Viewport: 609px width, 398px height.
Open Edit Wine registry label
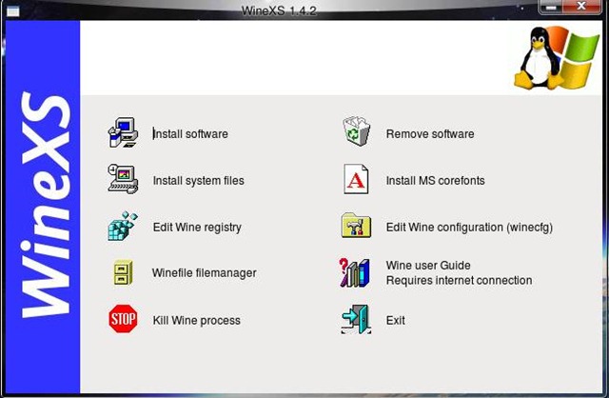197,228
